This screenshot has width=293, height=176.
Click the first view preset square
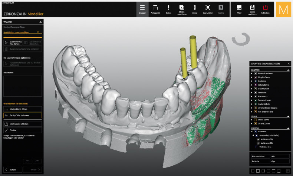[x=253, y=171]
